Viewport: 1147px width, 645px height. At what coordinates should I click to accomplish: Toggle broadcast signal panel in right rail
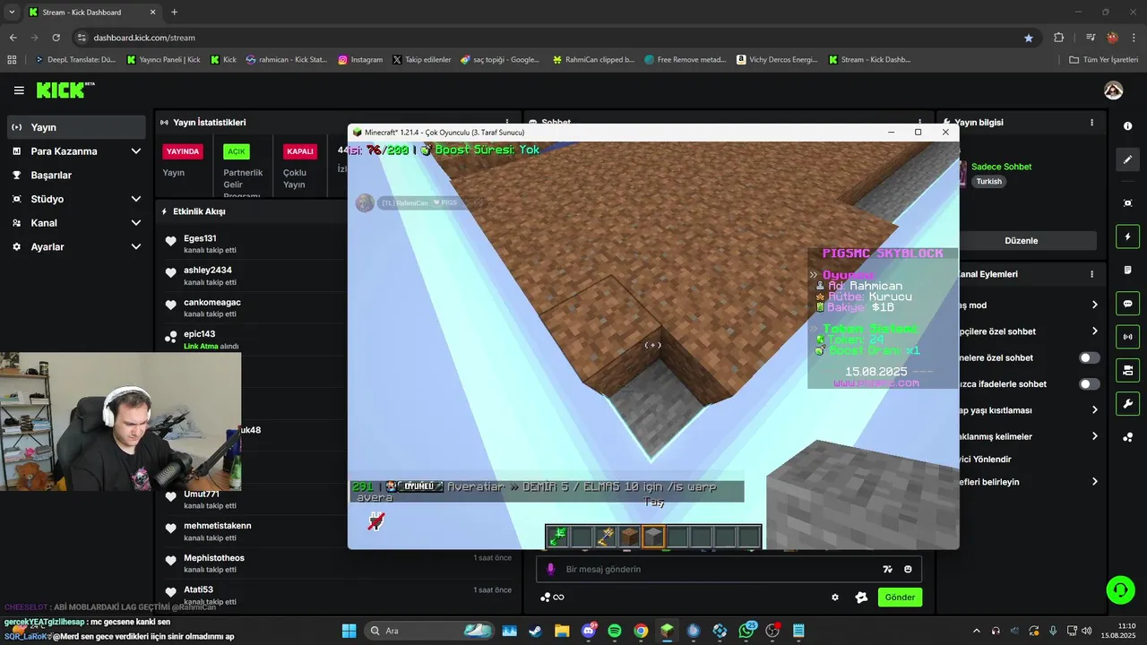[1127, 337]
